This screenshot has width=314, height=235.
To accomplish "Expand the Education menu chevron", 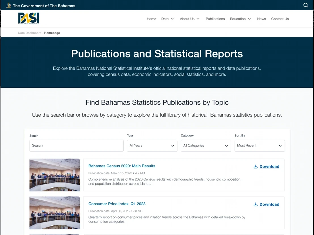I will (249, 19).
